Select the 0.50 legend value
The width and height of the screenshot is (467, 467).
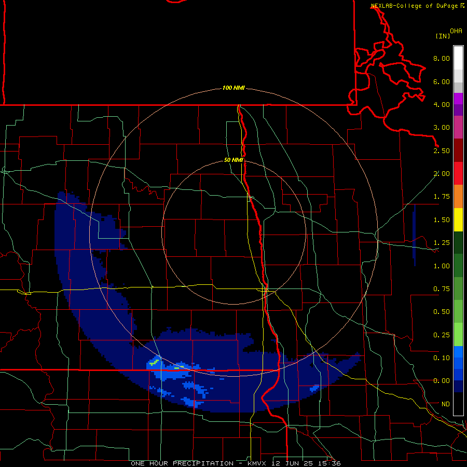441,312
